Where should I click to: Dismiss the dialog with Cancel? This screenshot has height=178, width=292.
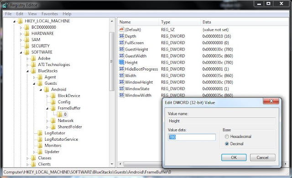point(263,158)
